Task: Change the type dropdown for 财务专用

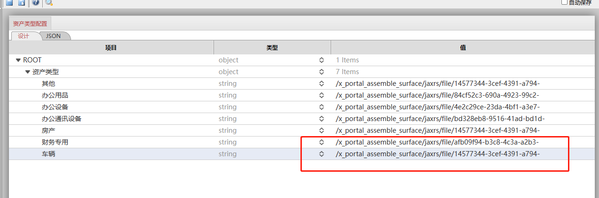Action: 322,142
